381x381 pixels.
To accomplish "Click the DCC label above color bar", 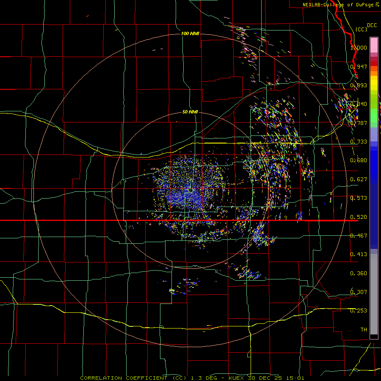I will pyautogui.click(x=372, y=25).
